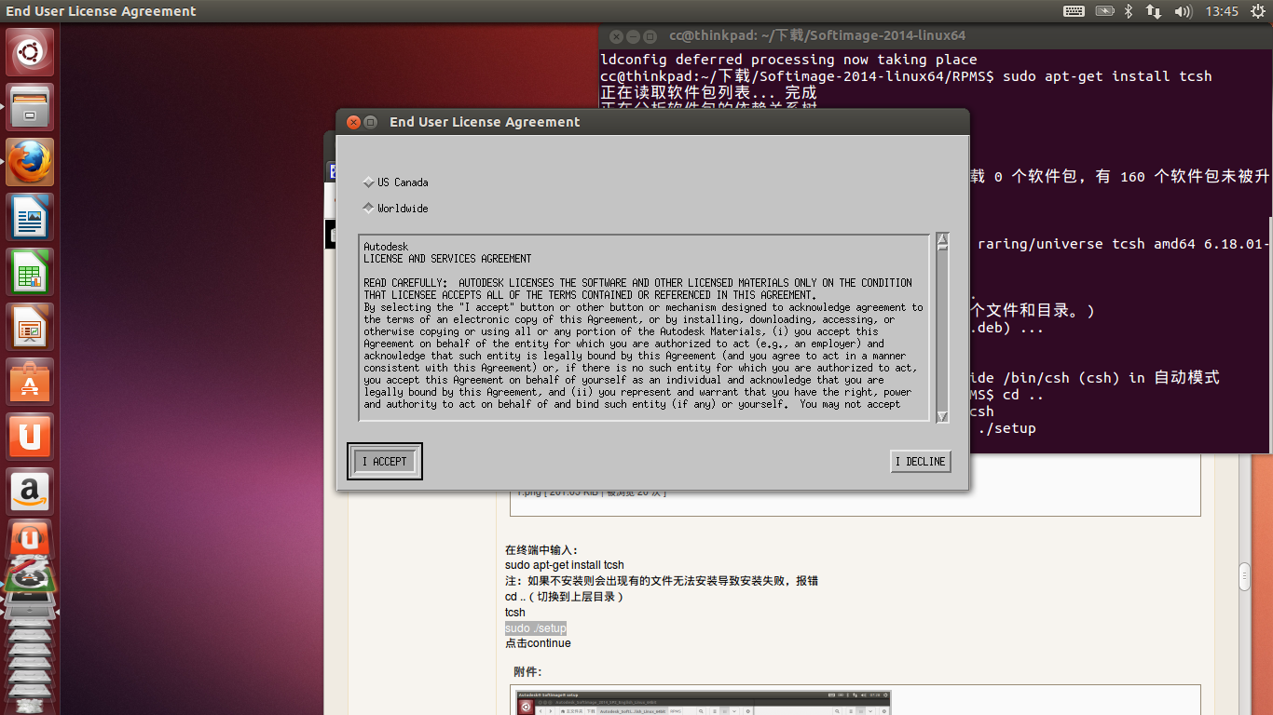This screenshot has width=1273, height=715.
Task: Select the Worldwide radio option
Action: coord(396,209)
